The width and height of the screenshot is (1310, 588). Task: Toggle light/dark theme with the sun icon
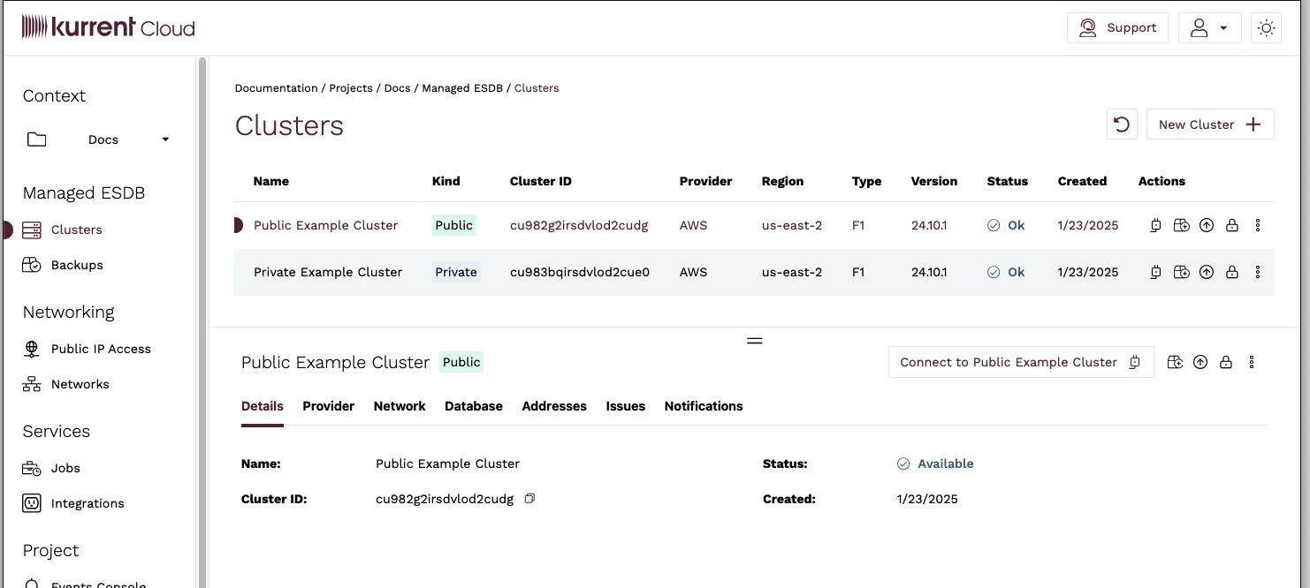coord(1266,27)
